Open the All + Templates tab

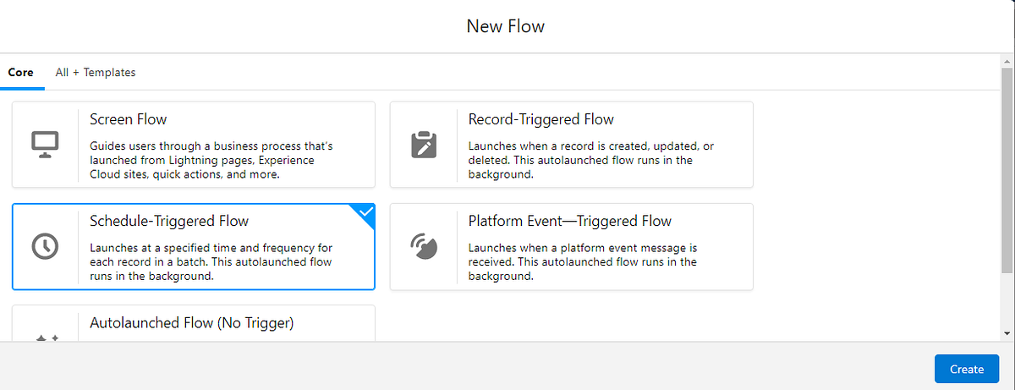(x=96, y=73)
